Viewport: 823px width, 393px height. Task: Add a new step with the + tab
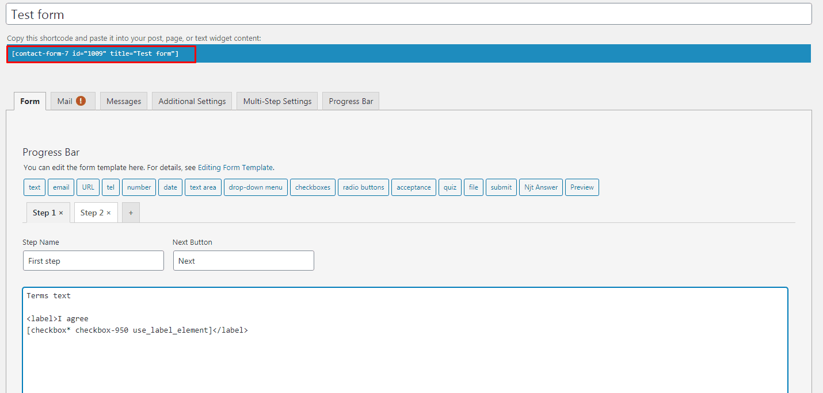point(131,213)
